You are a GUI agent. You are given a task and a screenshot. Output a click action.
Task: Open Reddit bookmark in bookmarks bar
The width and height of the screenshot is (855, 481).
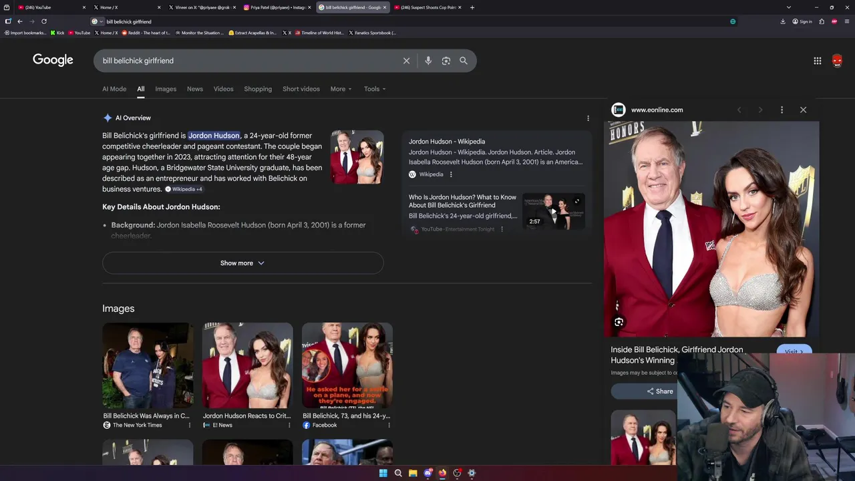pos(146,33)
